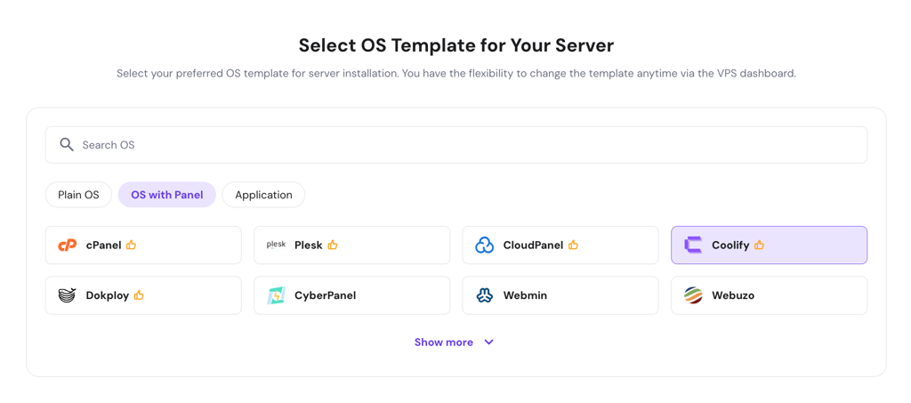
Task: Click thumbs-up icon next to Dokploy
Action: click(x=139, y=295)
